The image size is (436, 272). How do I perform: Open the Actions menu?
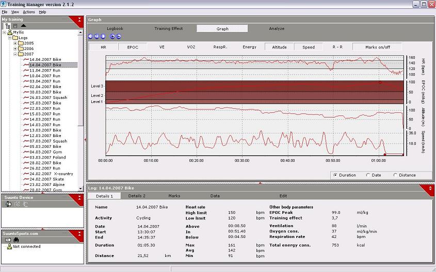pos(29,12)
